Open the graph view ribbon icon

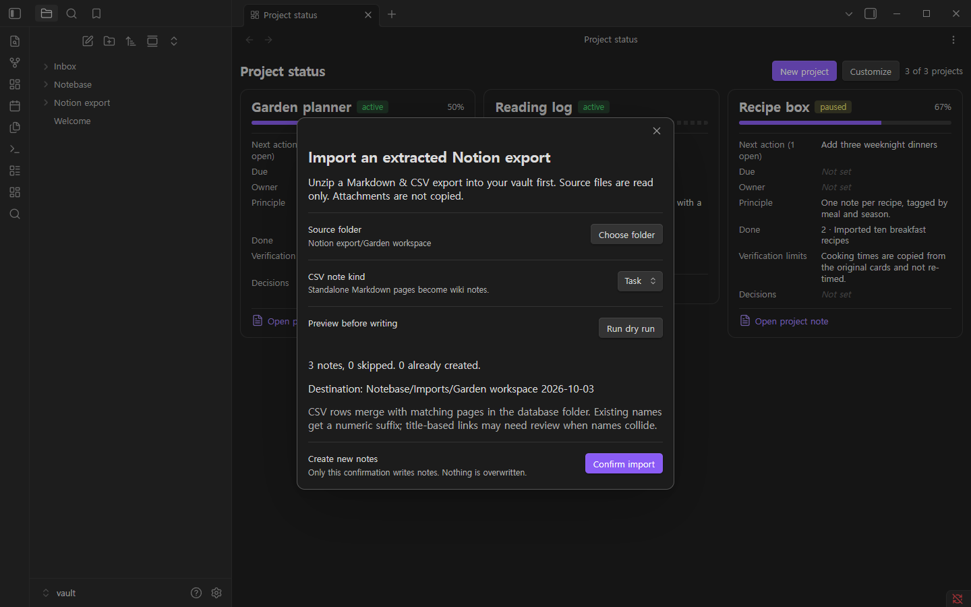[x=15, y=63]
